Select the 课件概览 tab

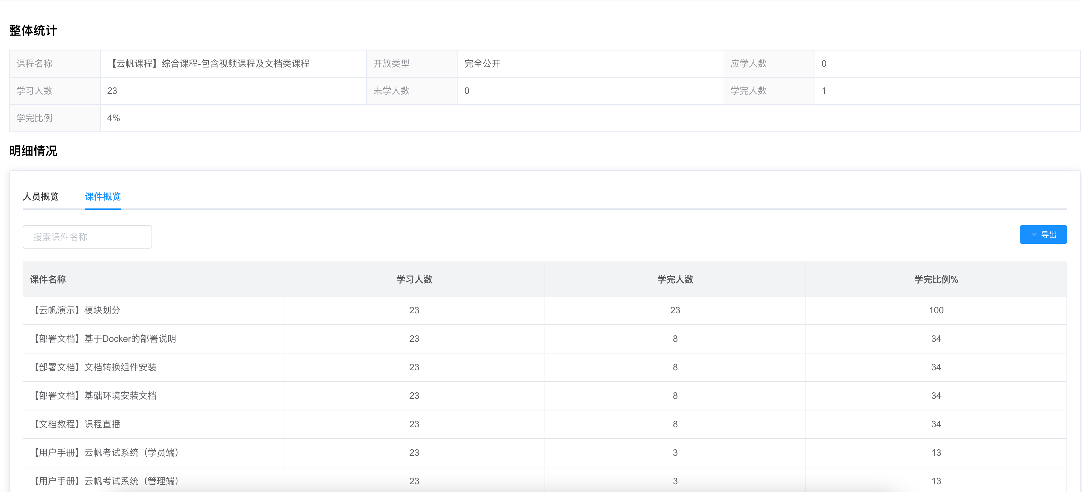tap(103, 196)
